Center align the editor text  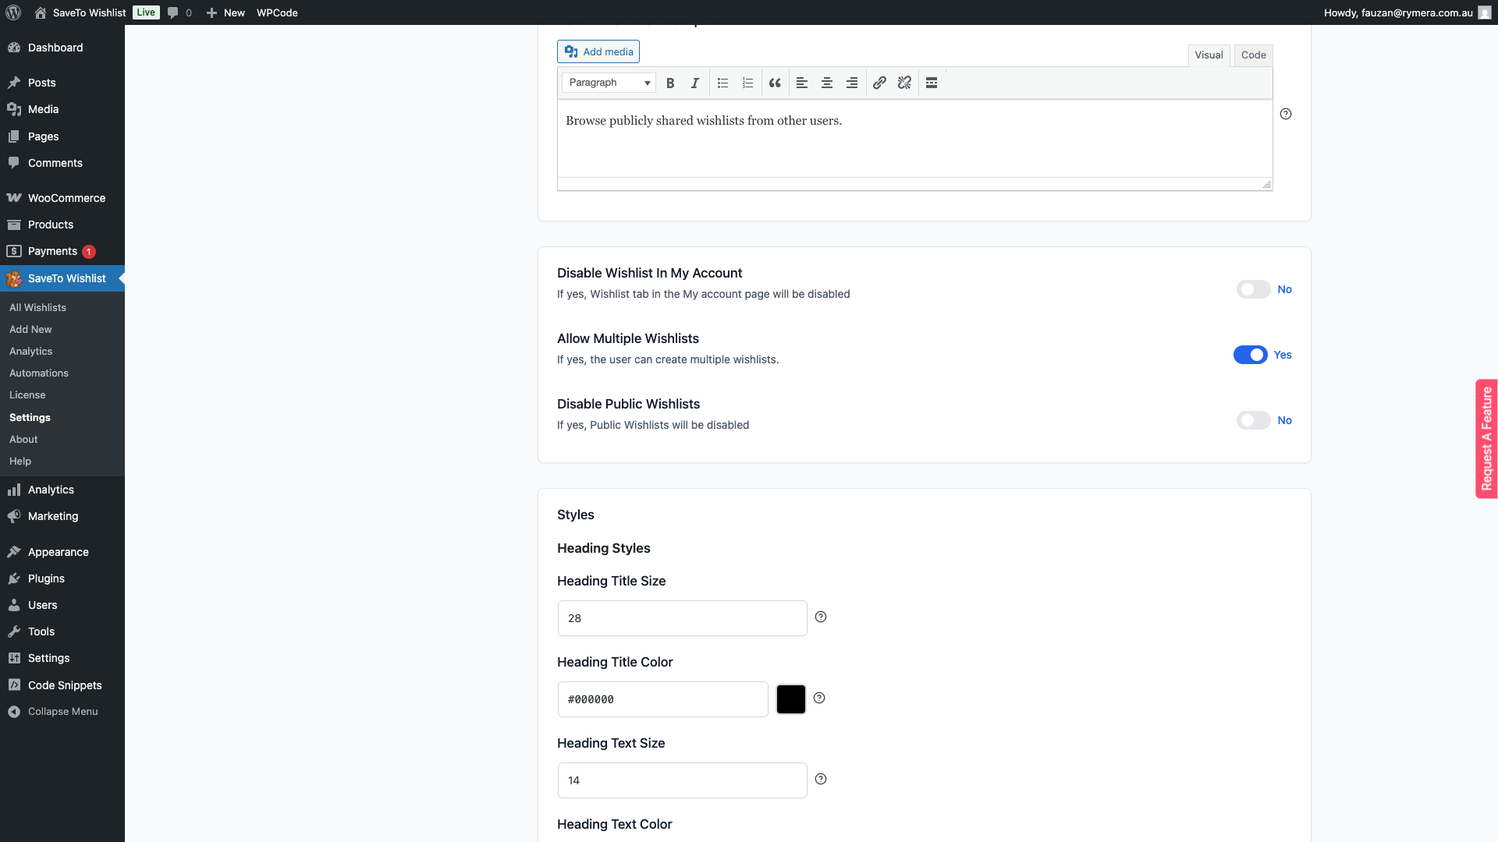tap(827, 83)
